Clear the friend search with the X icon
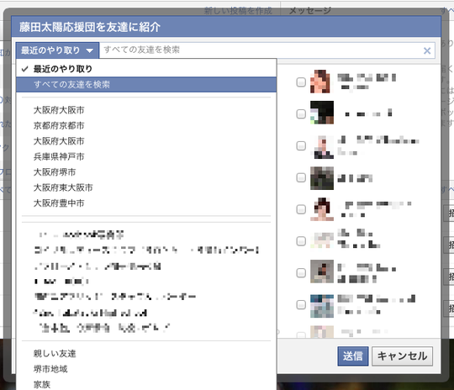 (x=427, y=51)
